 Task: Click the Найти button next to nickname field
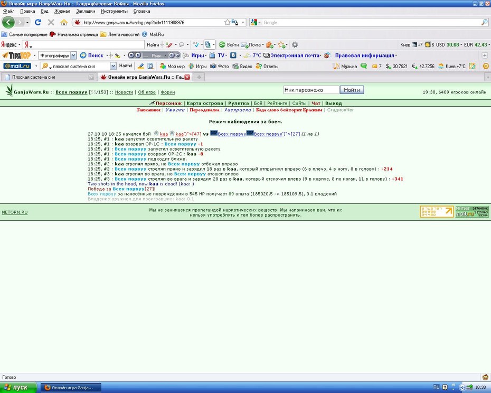click(x=352, y=90)
